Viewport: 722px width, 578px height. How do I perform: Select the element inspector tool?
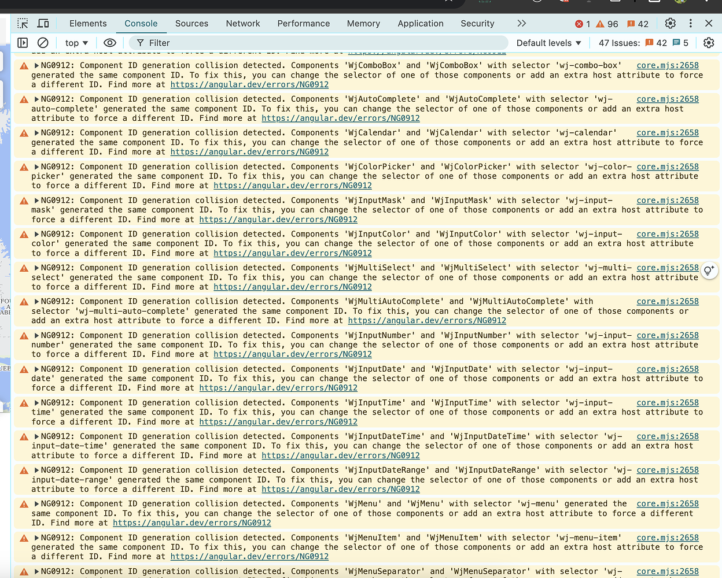click(x=22, y=23)
